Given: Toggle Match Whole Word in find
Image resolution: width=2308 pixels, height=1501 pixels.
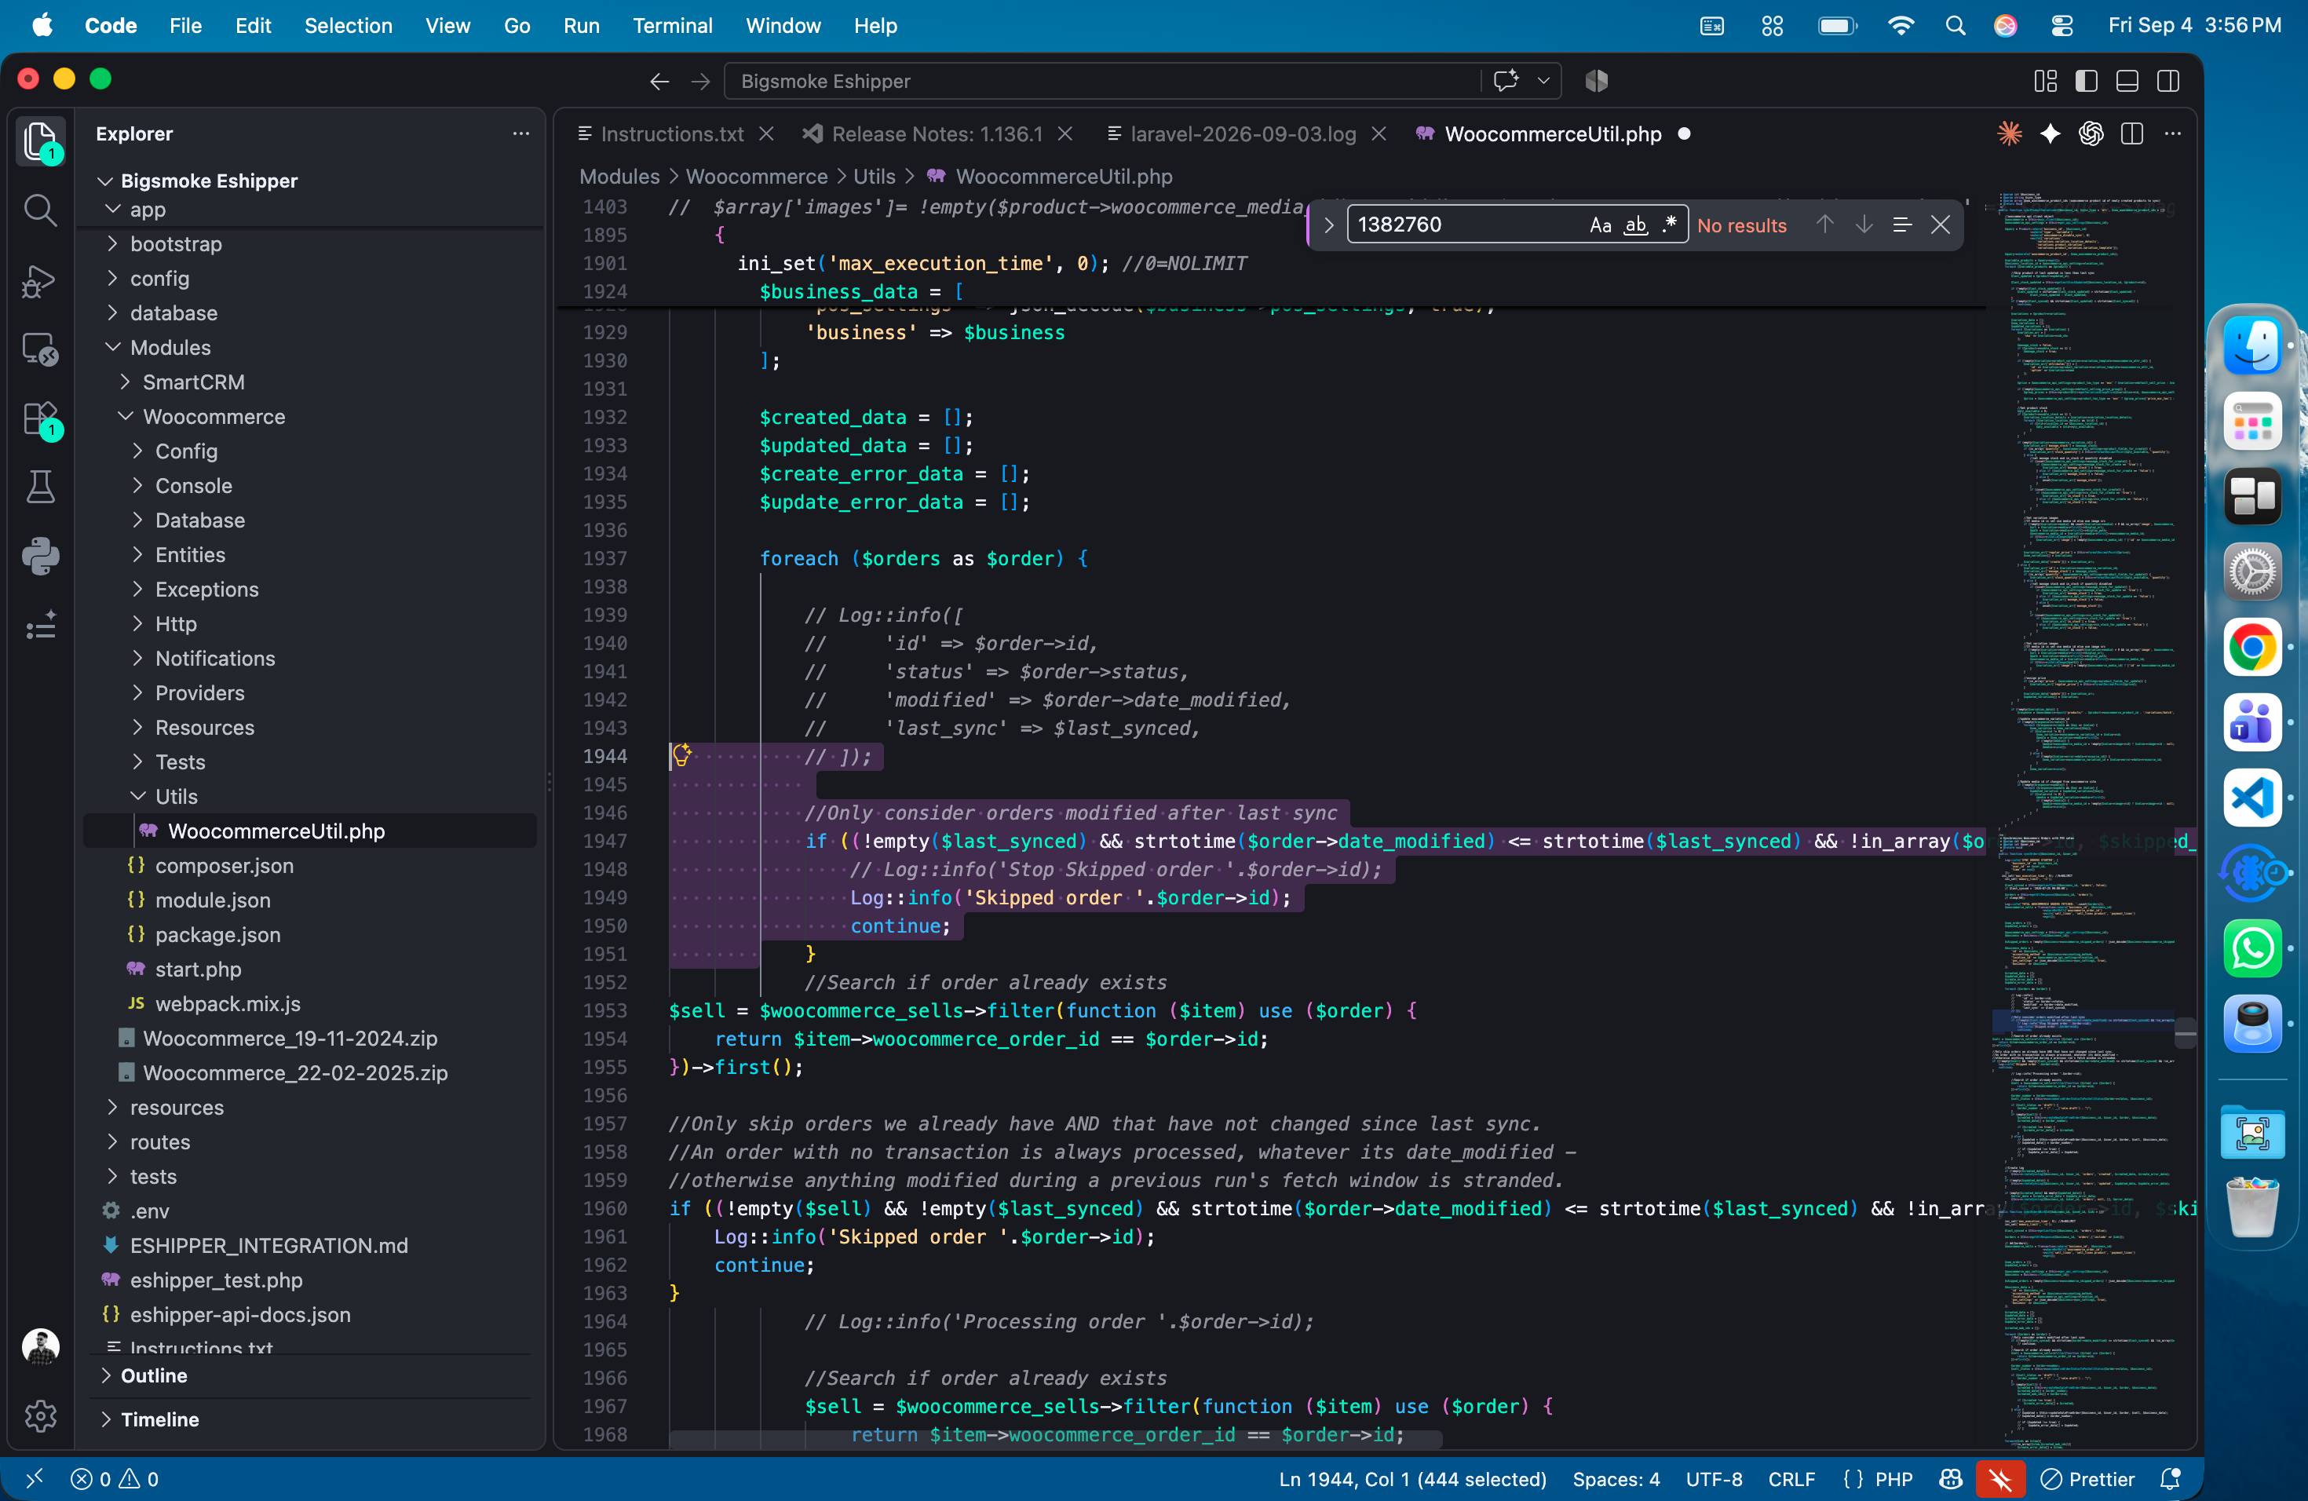Looking at the screenshot, I should [1636, 225].
